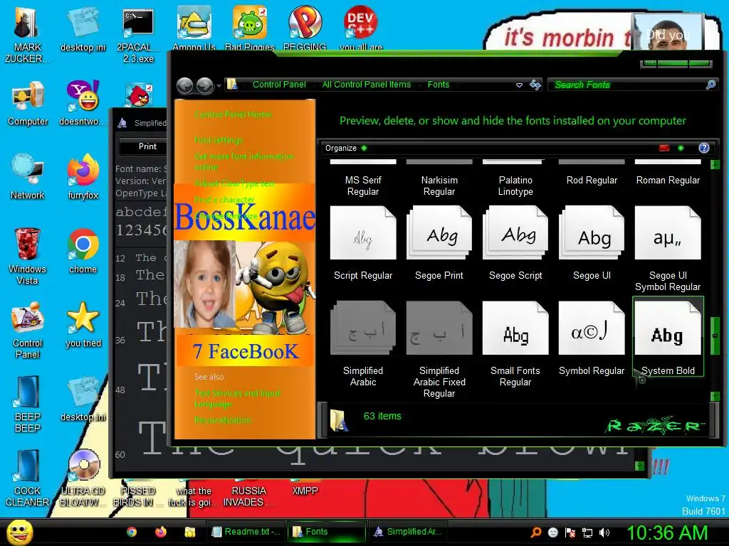Click the Forward arrow in Fonts window
This screenshot has width=729, height=546.
(204, 85)
